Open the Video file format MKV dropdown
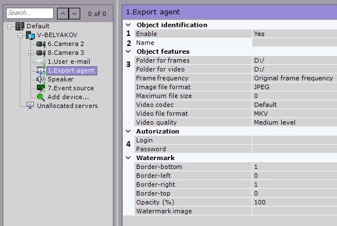337x226 pixels. pyautogui.click(x=293, y=114)
